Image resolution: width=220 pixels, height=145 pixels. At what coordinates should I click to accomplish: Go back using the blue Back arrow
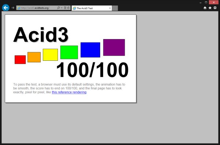pyautogui.click(x=6, y=8)
